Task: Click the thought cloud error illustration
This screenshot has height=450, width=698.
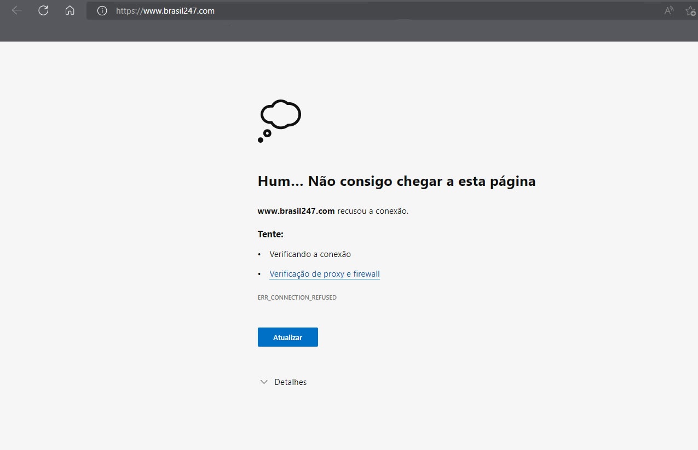Action: 279,121
